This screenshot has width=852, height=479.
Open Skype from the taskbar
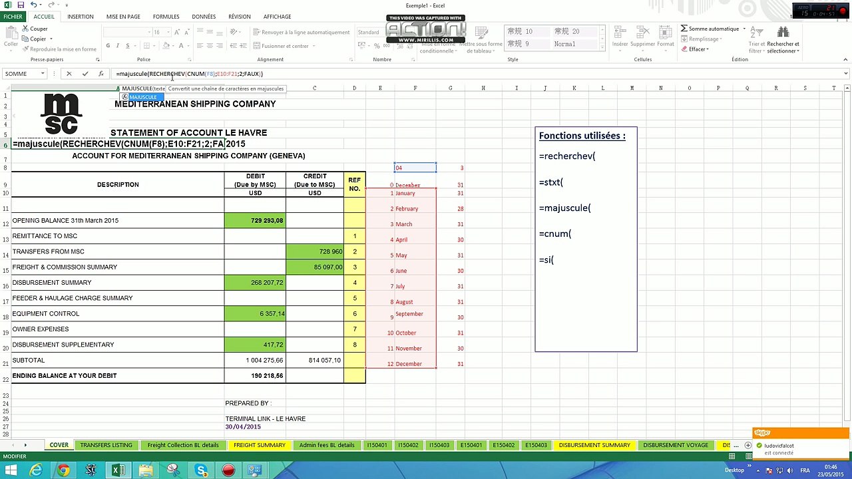click(201, 470)
